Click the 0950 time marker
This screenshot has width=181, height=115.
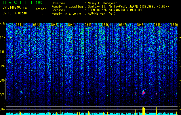click(x=174, y=25)
